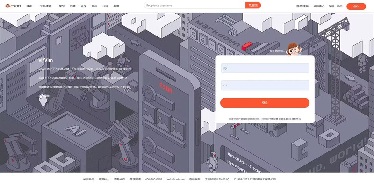Click the monkey mascot above the login card
Screen dimensions: 374x187
294,50
